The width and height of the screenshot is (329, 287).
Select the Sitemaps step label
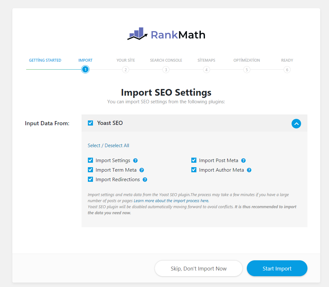pyautogui.click(x=206, y=60)
